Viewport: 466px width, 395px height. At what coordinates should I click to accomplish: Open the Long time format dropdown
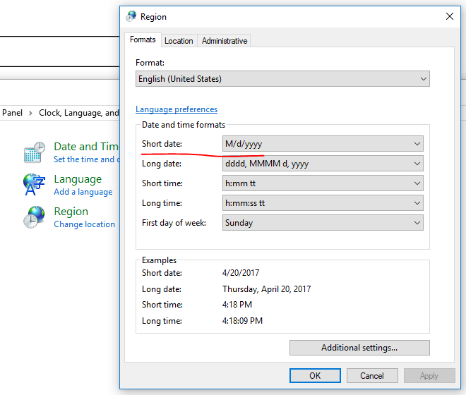(323, 203)
